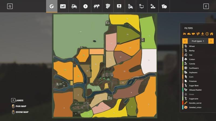Screen dimensions: 216x121
Task: Select the brown field 15 on map
Action: (x=124, y=71)
